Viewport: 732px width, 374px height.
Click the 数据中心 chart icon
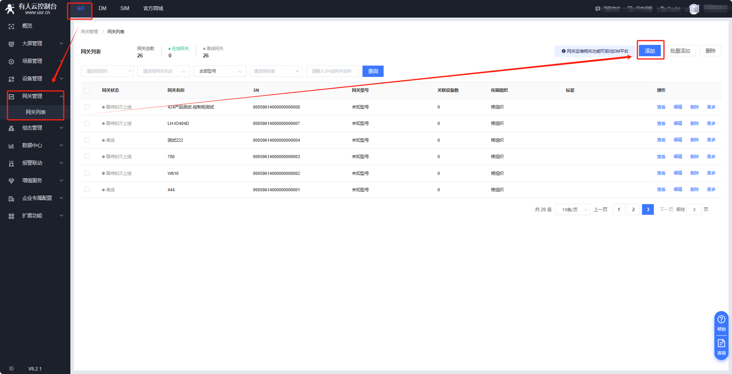click(11, 146)
